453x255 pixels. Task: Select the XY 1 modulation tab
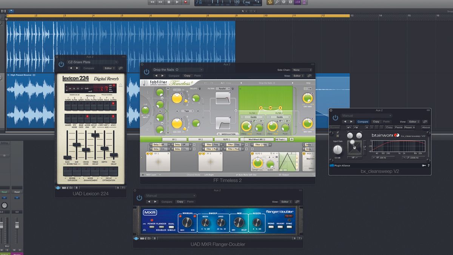174,139
